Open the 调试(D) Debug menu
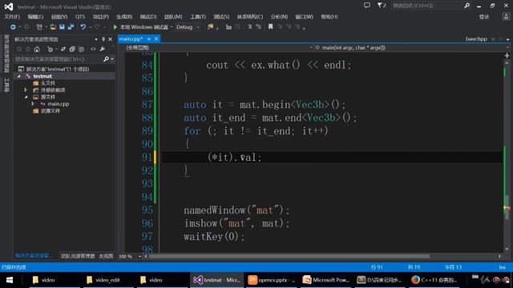This screenshot has width=513, height=288. point(148,17)
